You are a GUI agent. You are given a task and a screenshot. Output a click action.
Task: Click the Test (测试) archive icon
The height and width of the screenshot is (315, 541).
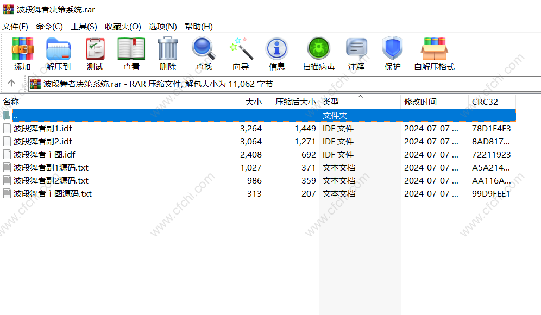(95, 49)
